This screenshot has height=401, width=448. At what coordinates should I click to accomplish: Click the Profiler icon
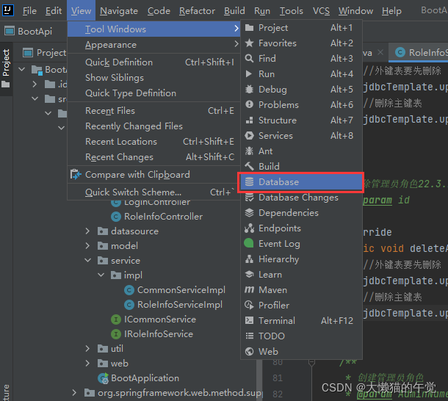pyautogui.click(x=249, y=306)
